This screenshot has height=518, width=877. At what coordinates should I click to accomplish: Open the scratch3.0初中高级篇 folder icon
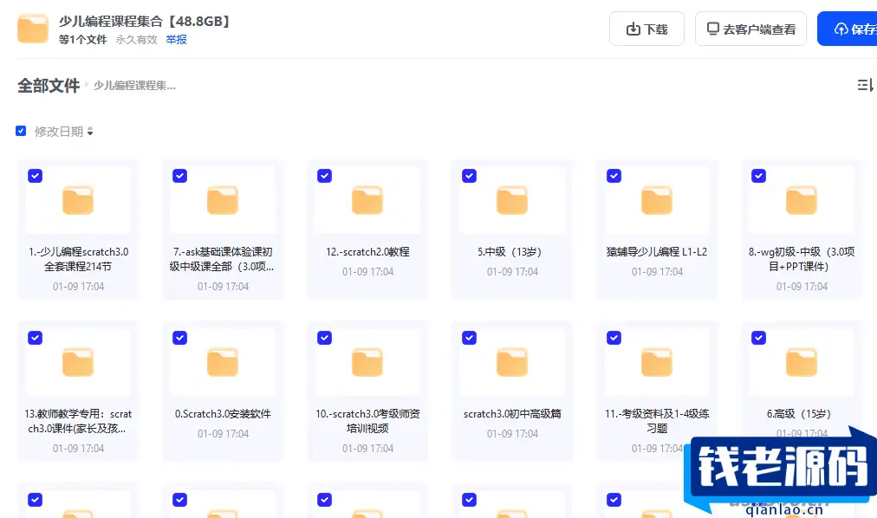512,363
